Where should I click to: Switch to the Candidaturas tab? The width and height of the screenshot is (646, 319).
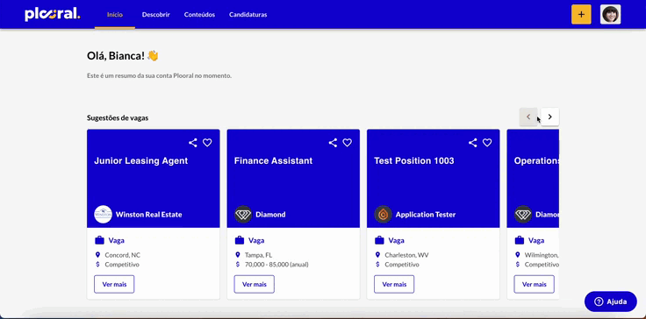point(248,14)
